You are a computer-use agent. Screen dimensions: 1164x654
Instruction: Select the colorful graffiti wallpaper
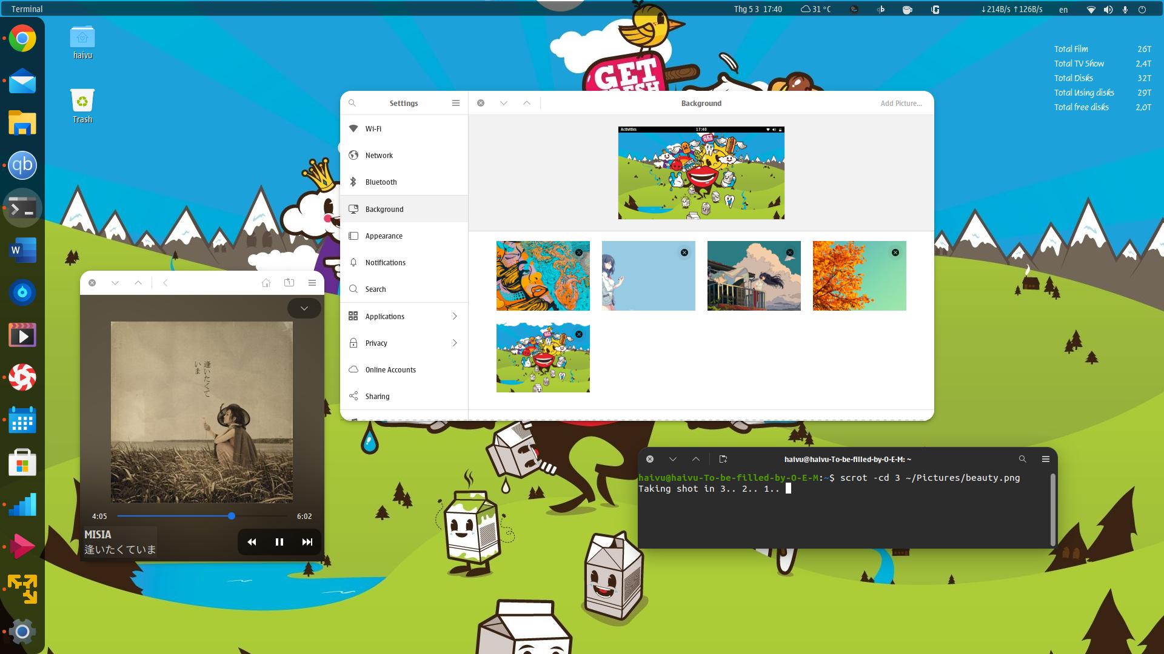click(543, 276)
